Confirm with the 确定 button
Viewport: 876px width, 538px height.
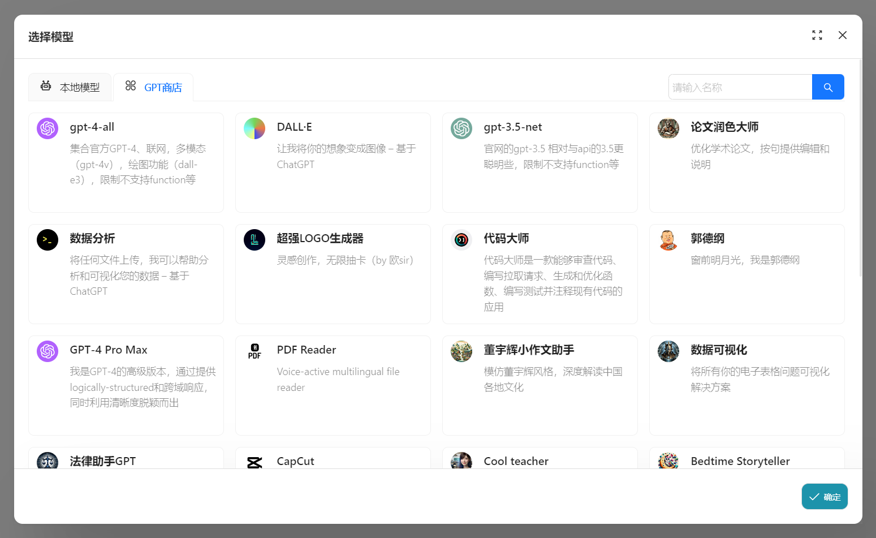(825, 497)
